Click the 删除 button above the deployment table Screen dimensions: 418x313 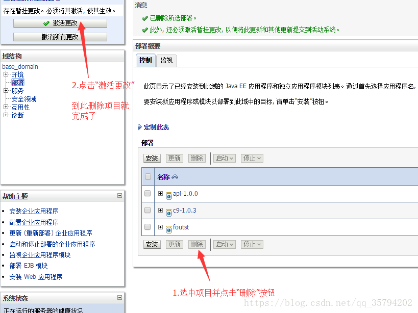coord(197,158)
